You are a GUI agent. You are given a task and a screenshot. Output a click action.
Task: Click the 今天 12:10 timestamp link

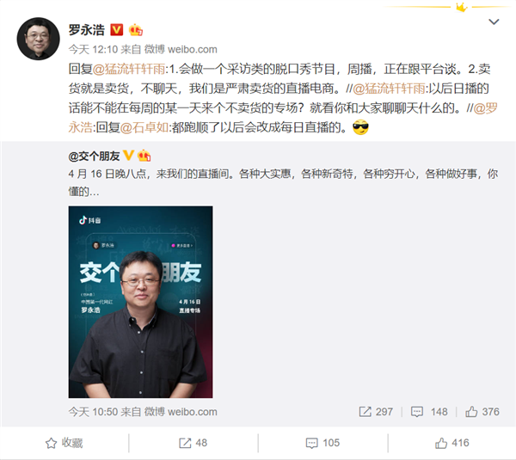93,49
